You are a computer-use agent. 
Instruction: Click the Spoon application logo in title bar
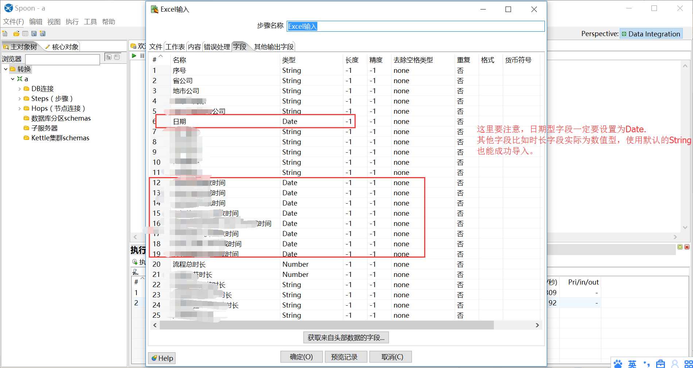[8, 8]
